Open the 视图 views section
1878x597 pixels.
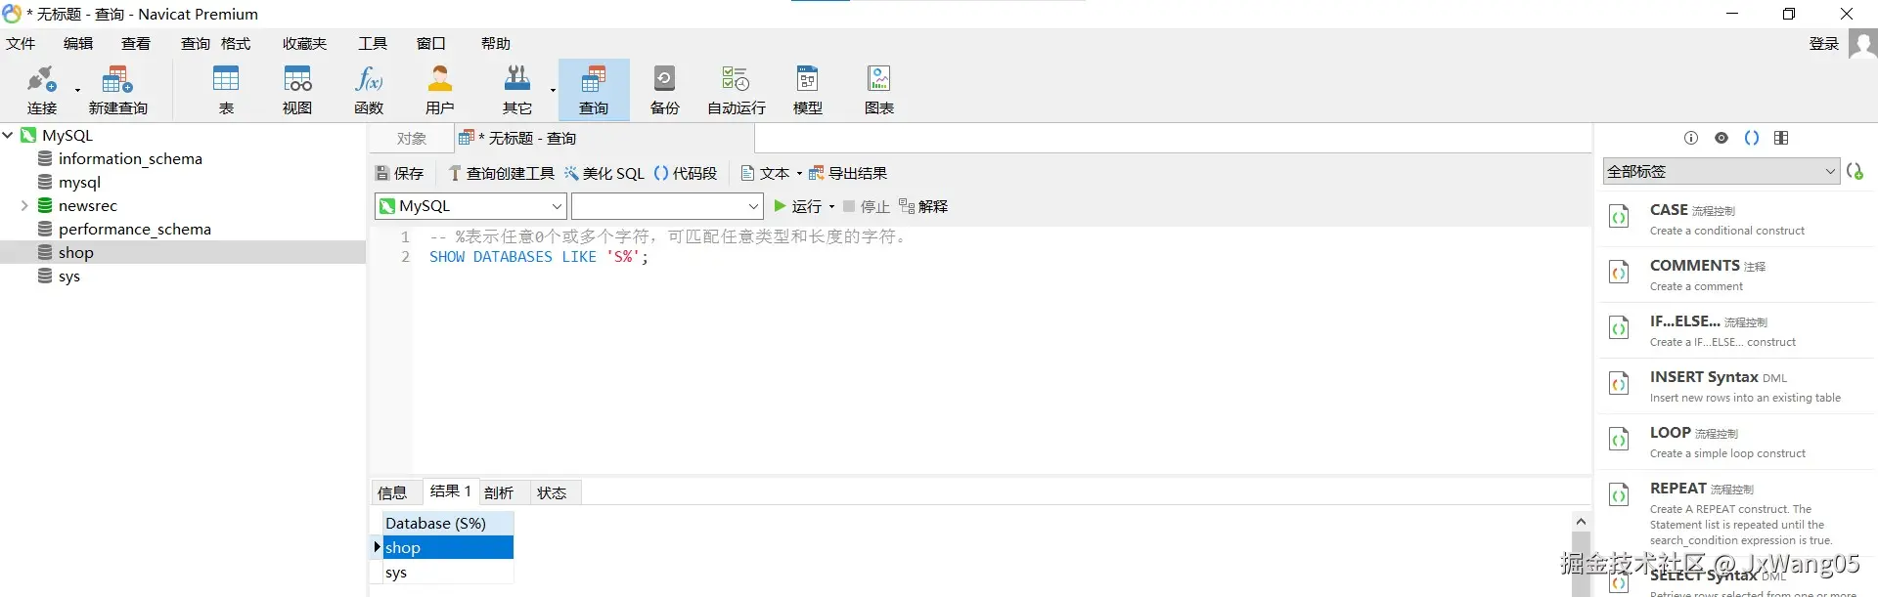click(297, 90)
